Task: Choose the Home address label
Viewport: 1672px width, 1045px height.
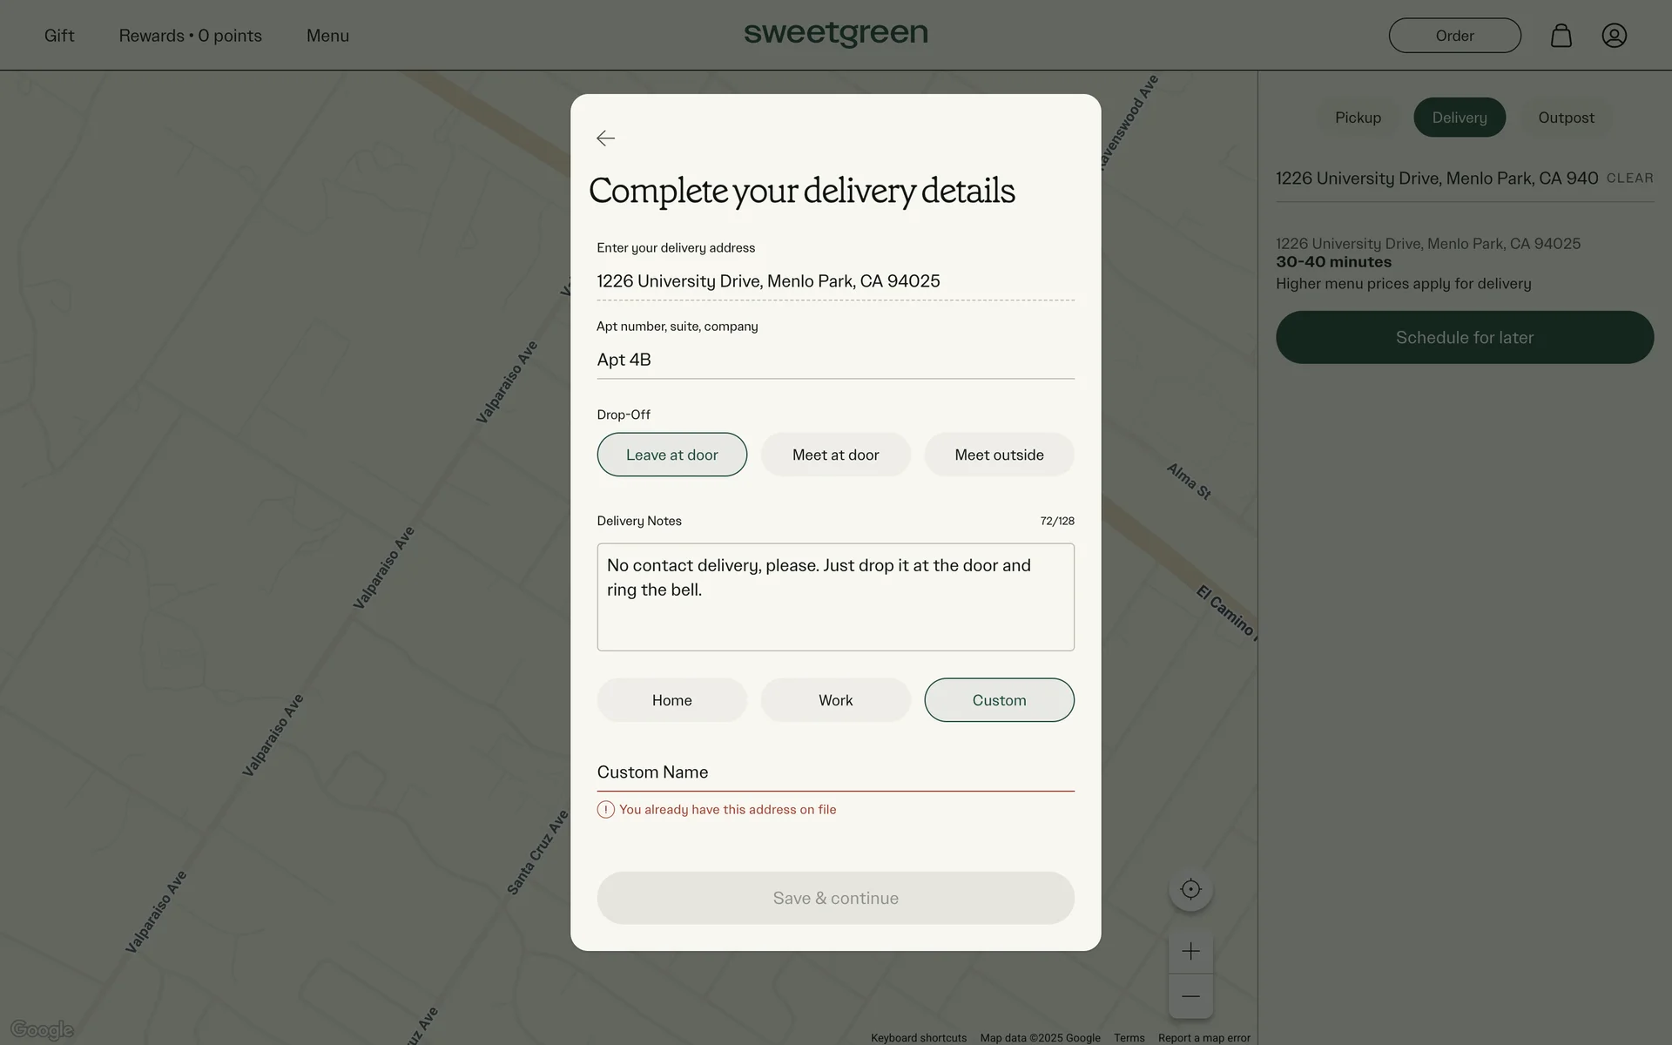Action: point(671,700)
